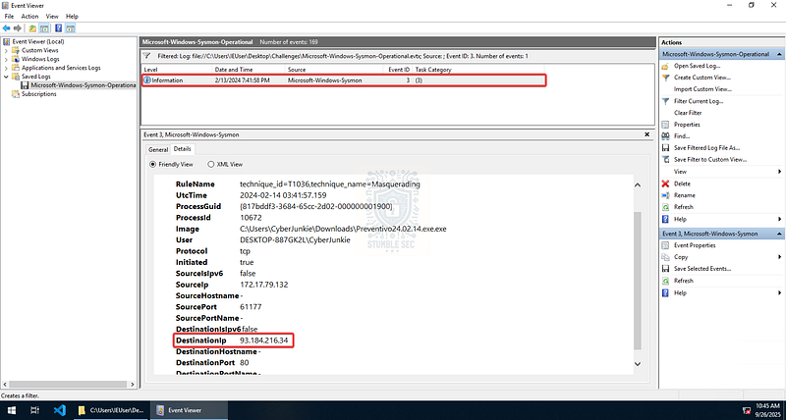Select the XML View radio button

211,164
